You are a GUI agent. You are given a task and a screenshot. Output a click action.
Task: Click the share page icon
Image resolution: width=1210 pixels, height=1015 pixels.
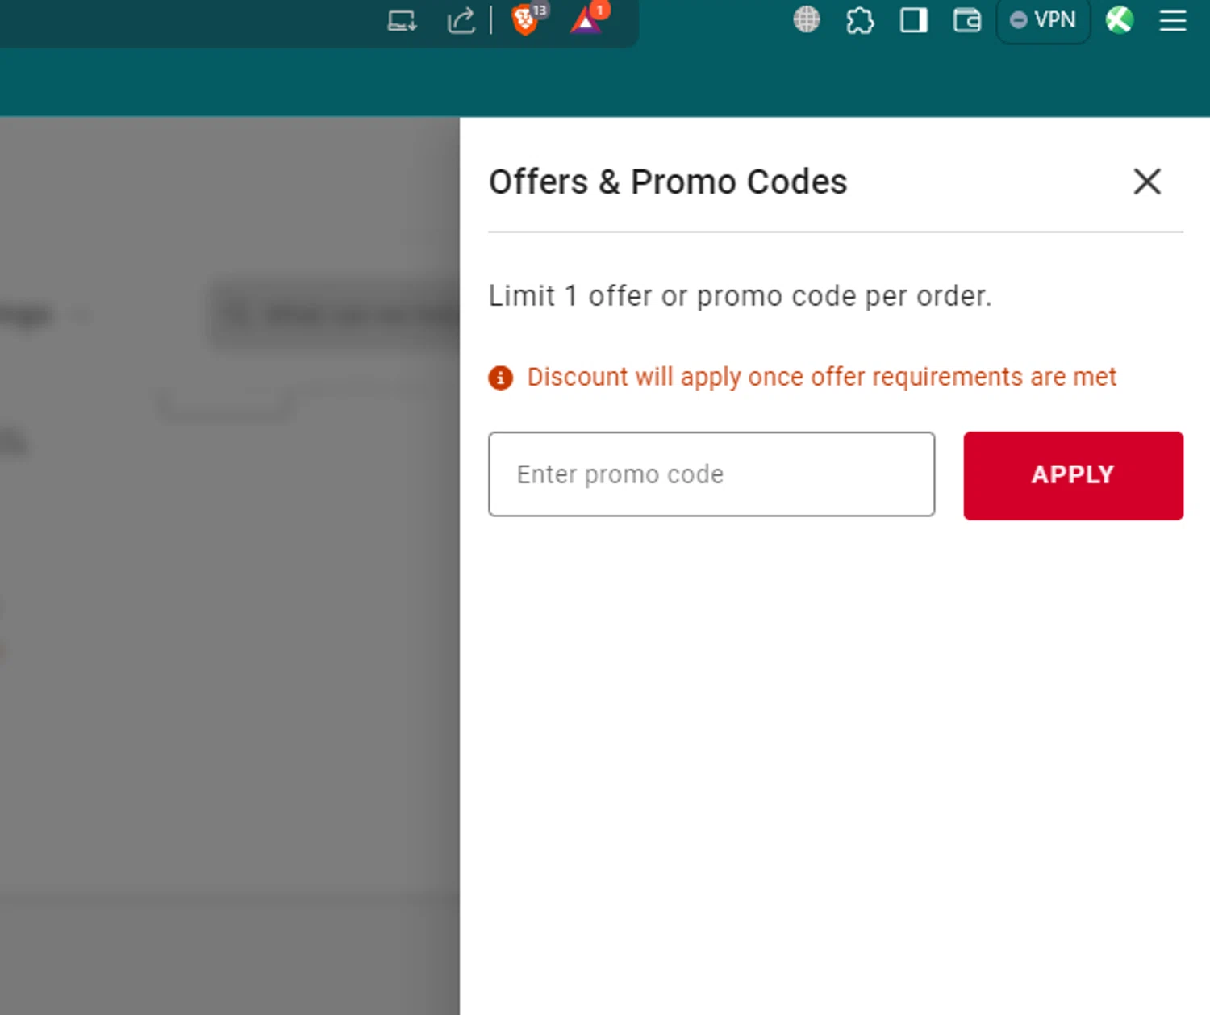tap(461, 21)
